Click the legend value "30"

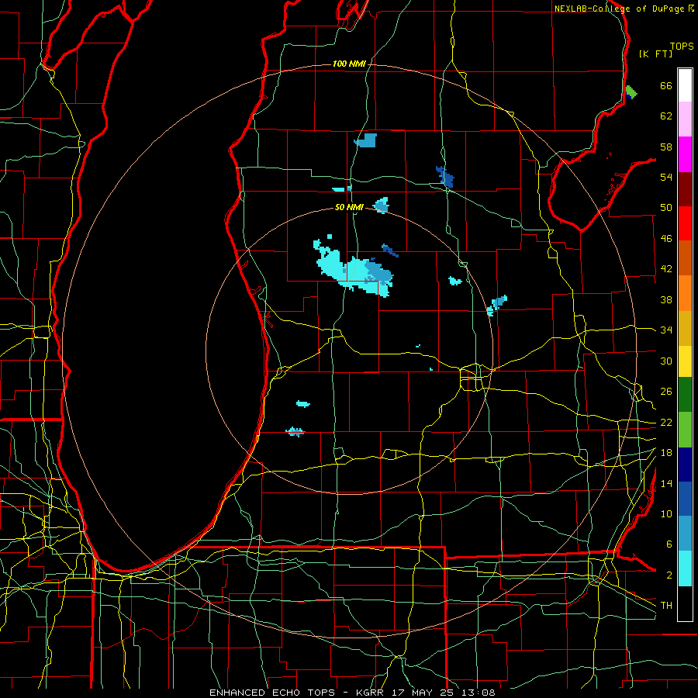[x=666, y=361]
